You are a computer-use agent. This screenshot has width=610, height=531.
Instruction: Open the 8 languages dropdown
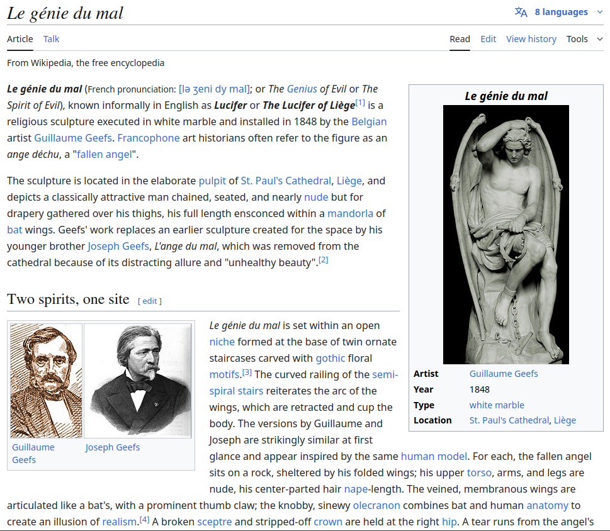[561, 12]
